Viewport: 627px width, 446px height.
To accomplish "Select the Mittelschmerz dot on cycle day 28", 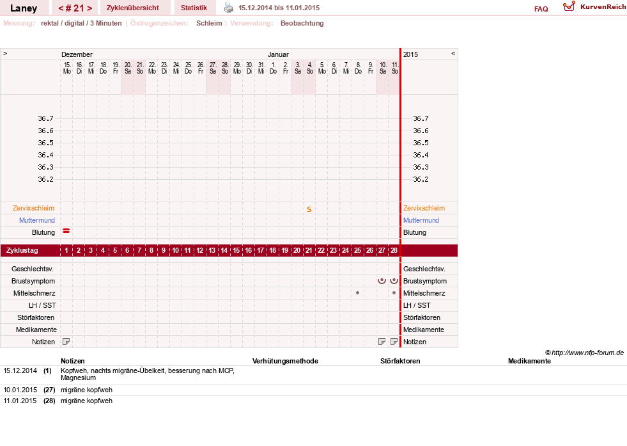I will click(x=394, y=292).
